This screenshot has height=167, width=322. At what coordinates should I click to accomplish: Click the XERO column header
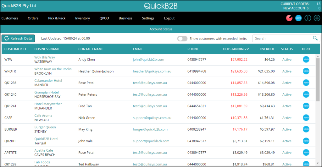[x=306, y=49]
